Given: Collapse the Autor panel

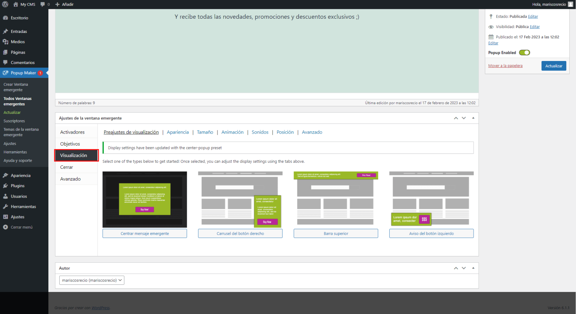Looking at the screenshot, I should pos(473,268).
